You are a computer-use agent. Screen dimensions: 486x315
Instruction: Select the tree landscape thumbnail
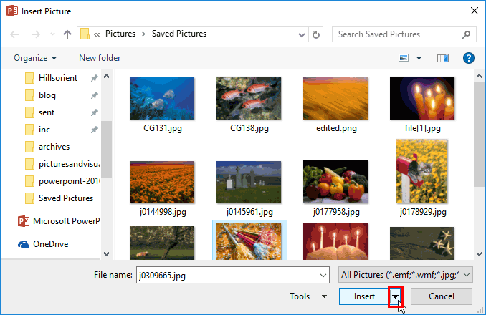pyautogui.click(x=162, y=243)
